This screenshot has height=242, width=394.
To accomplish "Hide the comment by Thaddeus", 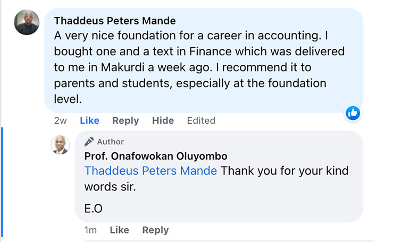I will pos(163,120).
